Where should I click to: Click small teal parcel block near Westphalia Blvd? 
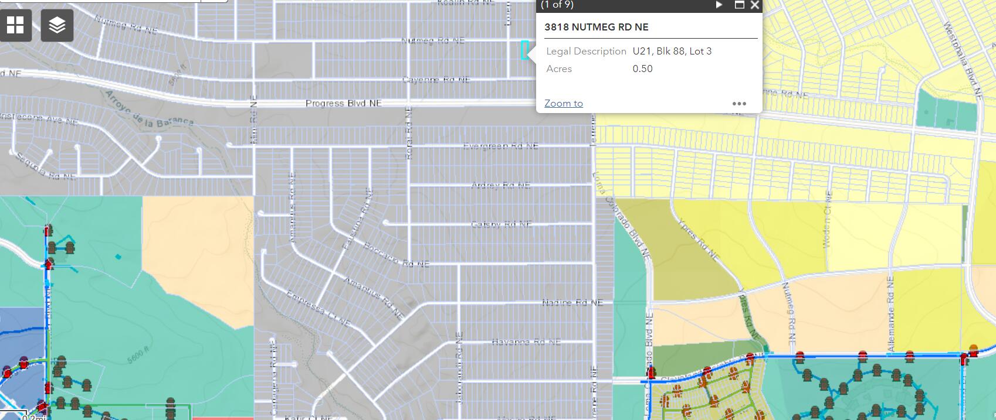(x=944, y=111)
